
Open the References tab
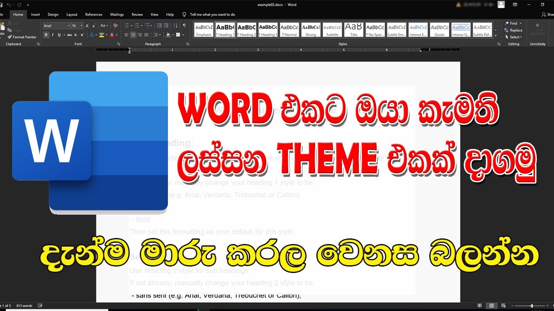(93, 14)
